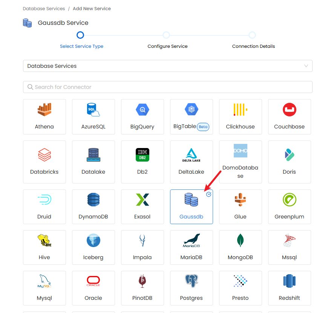Click the Connection Details step circle
Viewport: 322px width, 313px height.
(252, 35)
